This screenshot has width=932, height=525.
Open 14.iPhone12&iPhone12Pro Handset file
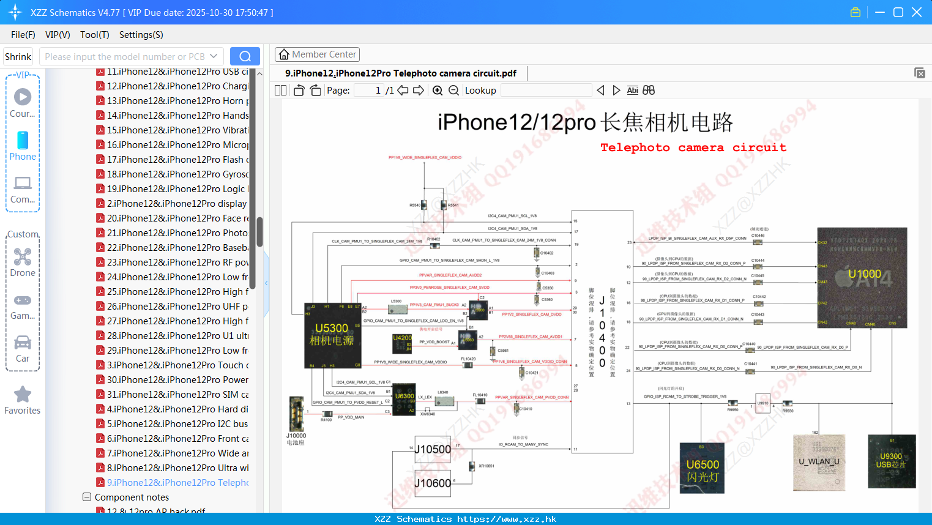172,116
